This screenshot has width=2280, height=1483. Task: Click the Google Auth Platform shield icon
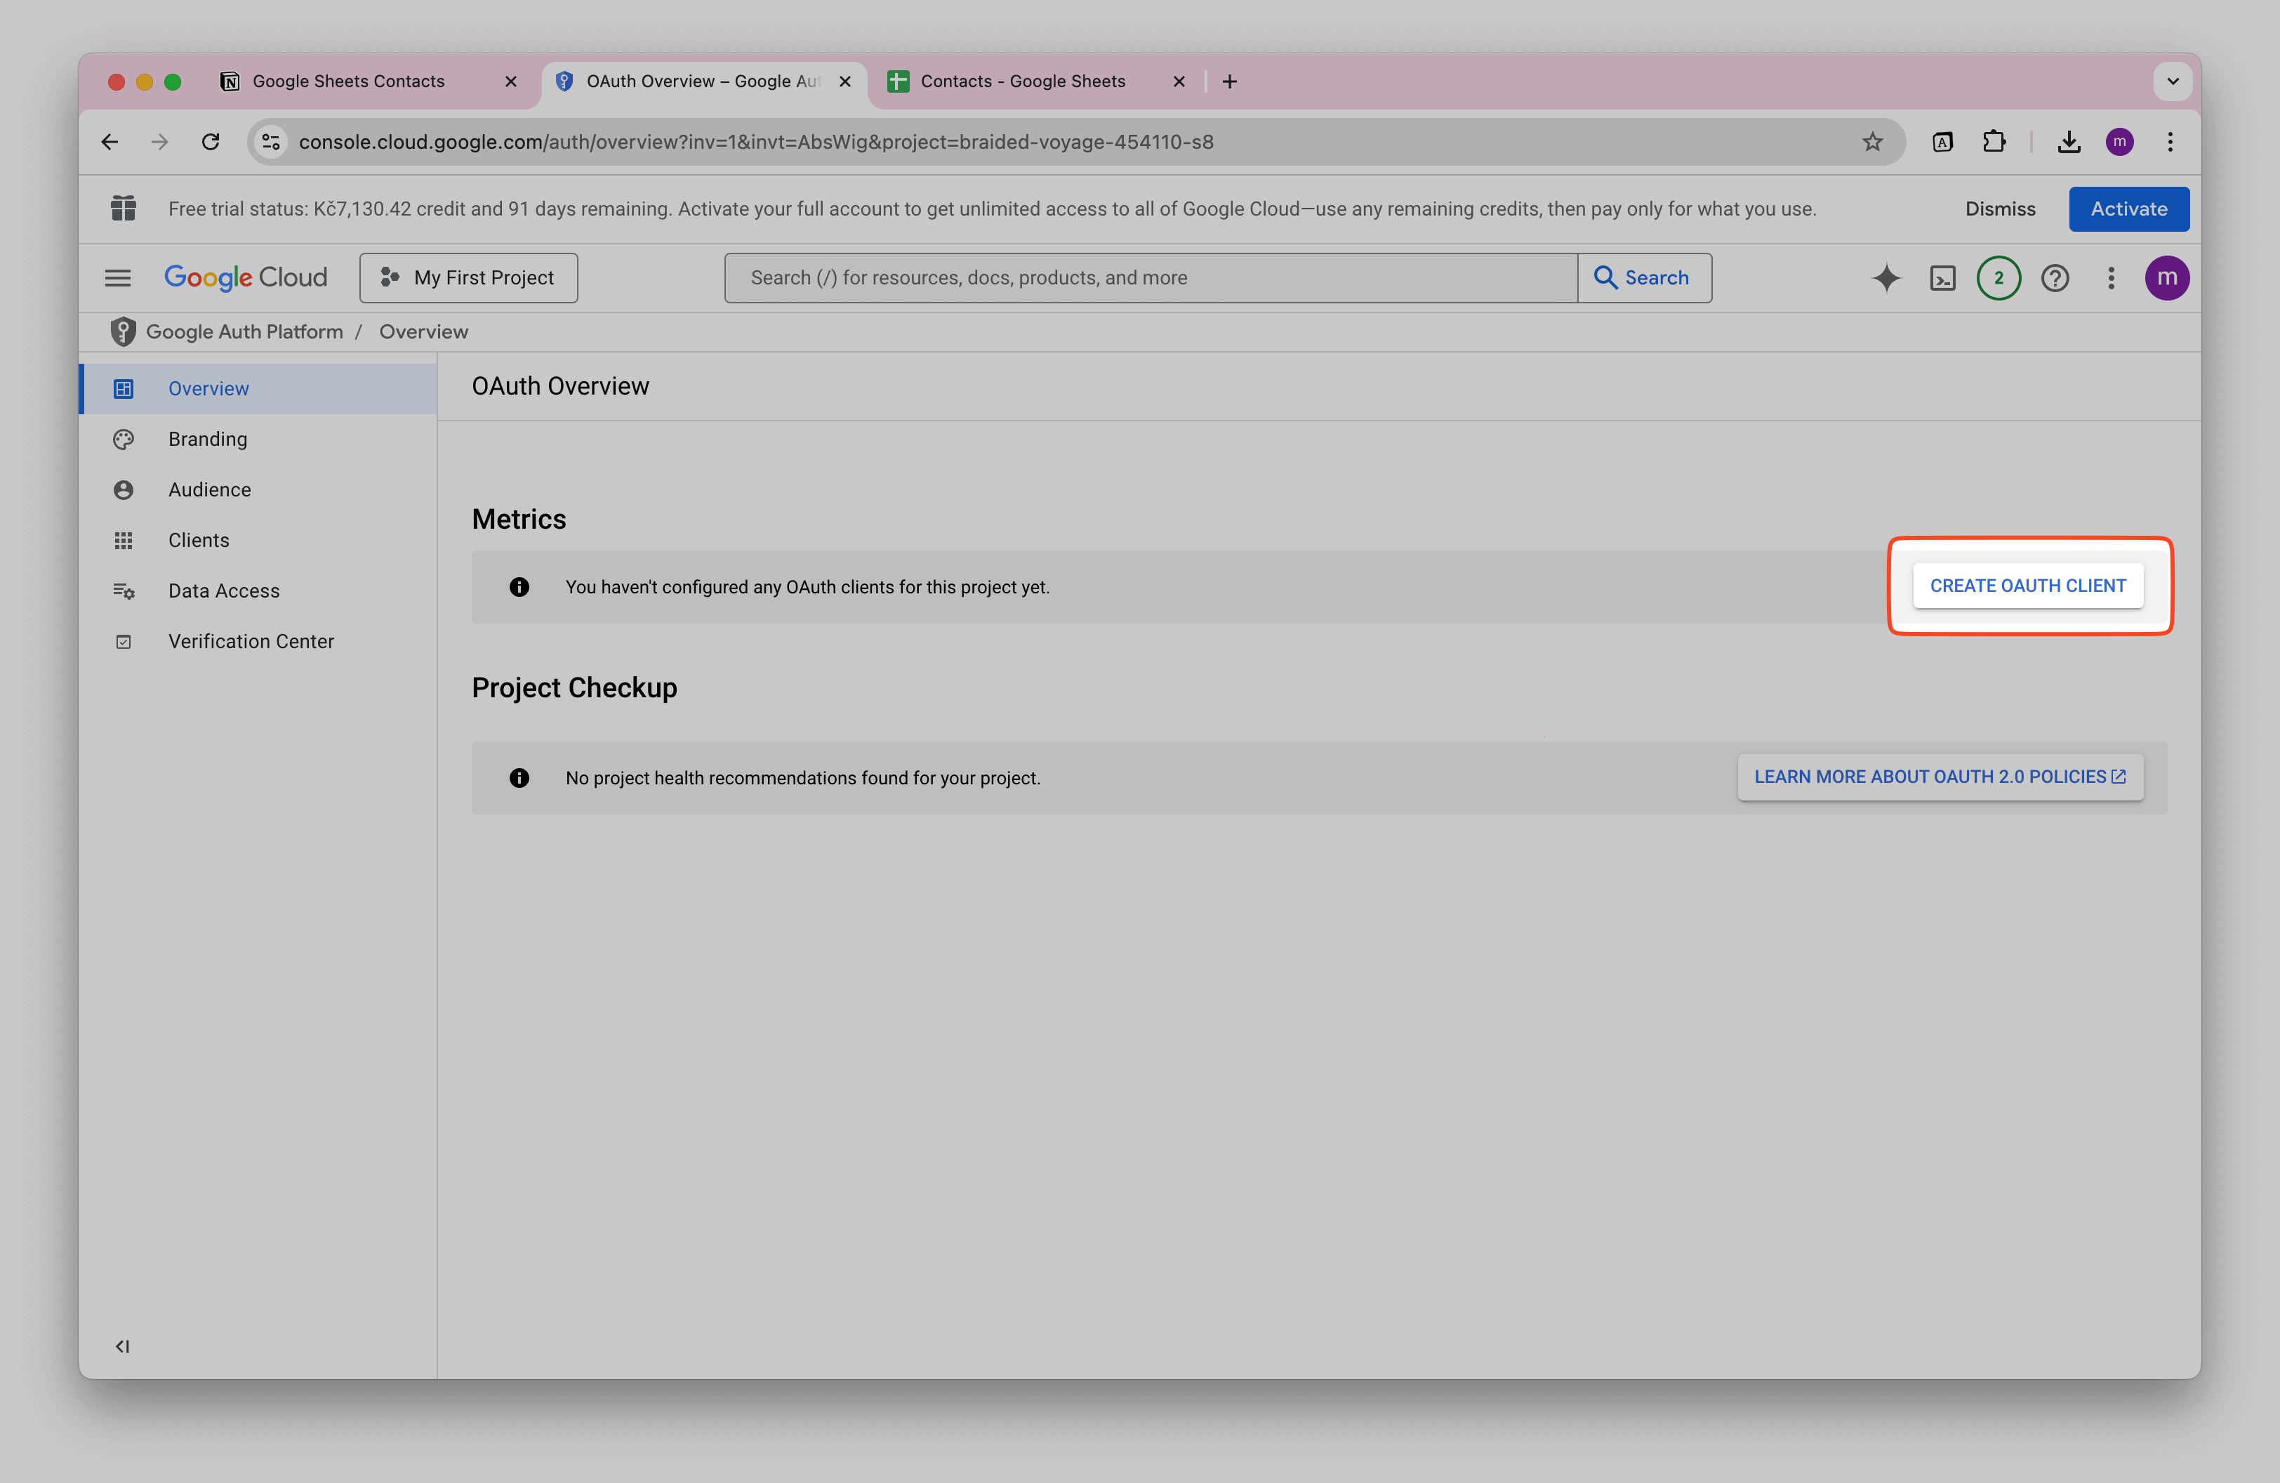tap(124, 331)
